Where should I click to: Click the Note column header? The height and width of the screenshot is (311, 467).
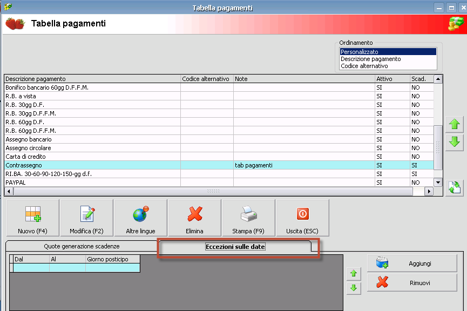(x=304, y=79)
